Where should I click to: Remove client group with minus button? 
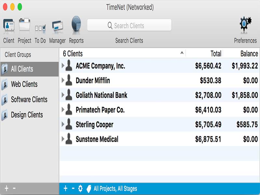point(14,188)
